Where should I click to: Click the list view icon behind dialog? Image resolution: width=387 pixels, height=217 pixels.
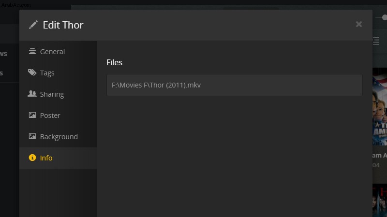click(376, 41)
